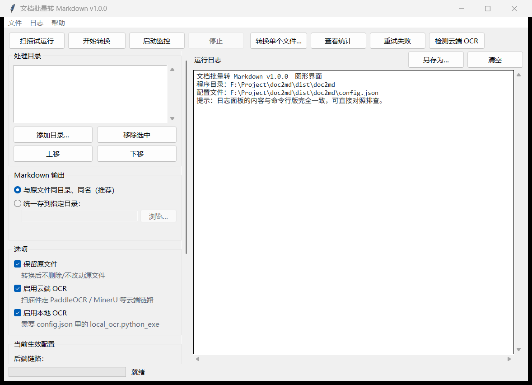The image size is (532, 385).
Task: Click the log line starting with 提示
Action: [x=290, y=101]
